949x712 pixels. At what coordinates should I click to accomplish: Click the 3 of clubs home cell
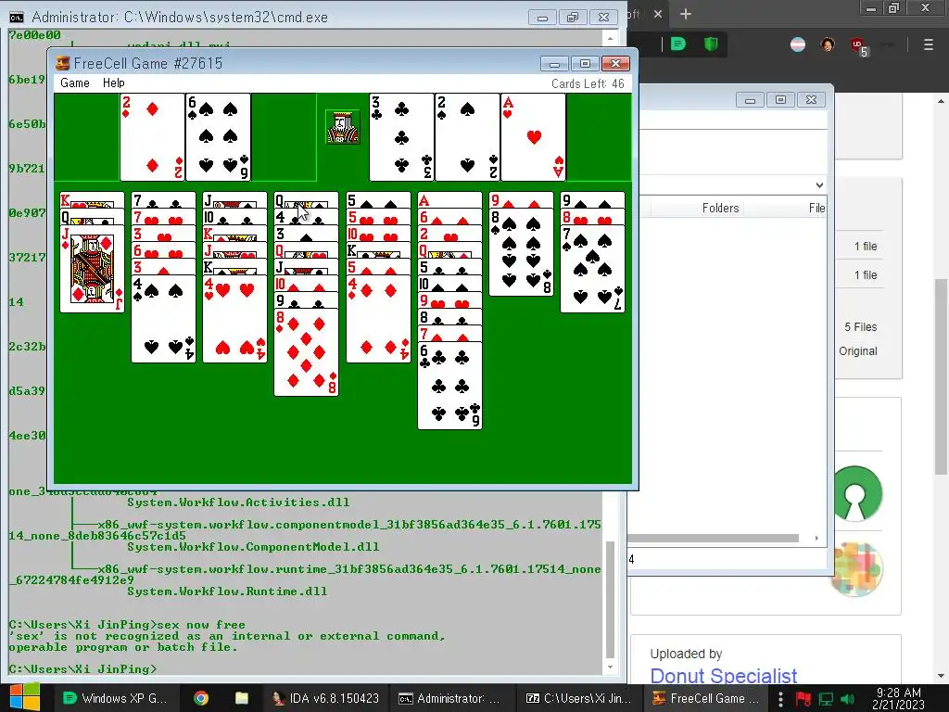[401, 137]
